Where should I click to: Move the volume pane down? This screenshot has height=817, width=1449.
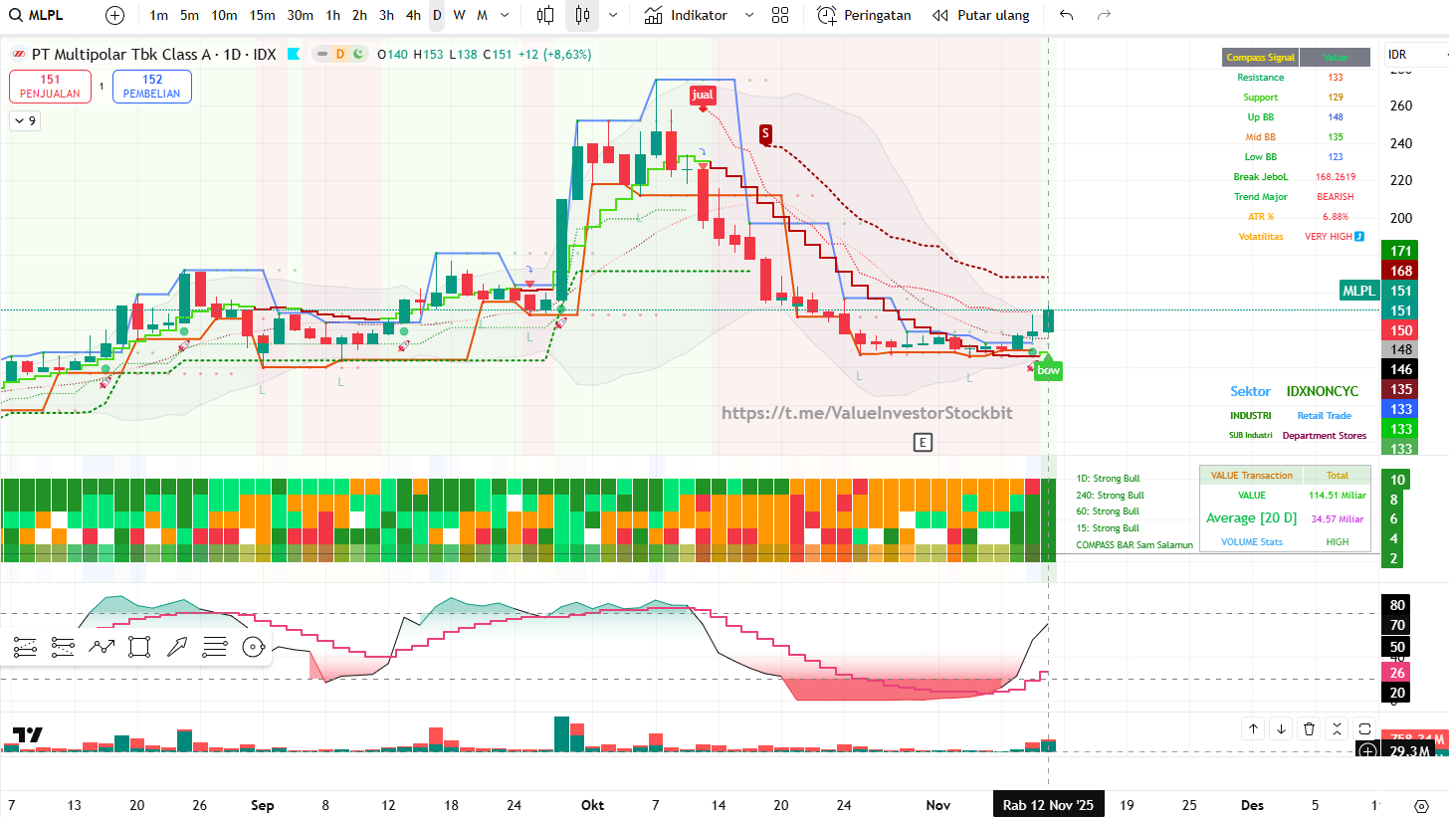[1282, 728]
